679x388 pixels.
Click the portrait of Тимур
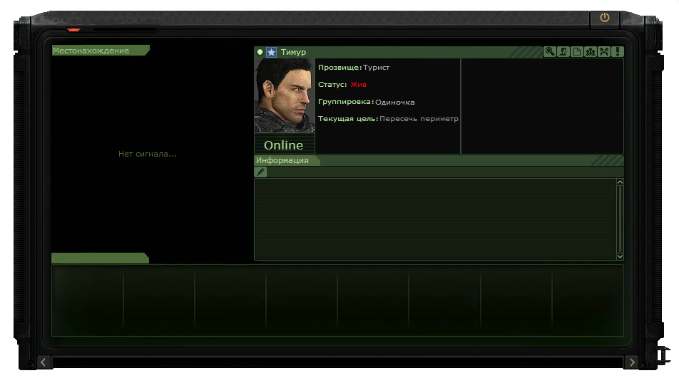pos(284,95)
